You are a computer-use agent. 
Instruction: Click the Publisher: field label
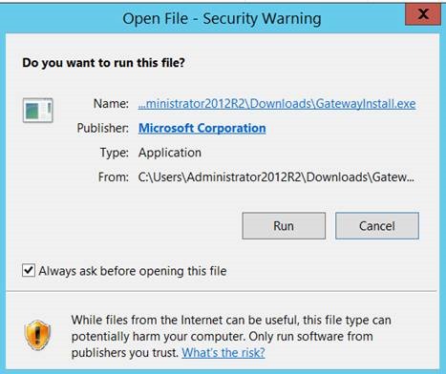click(x=103, y=128)
